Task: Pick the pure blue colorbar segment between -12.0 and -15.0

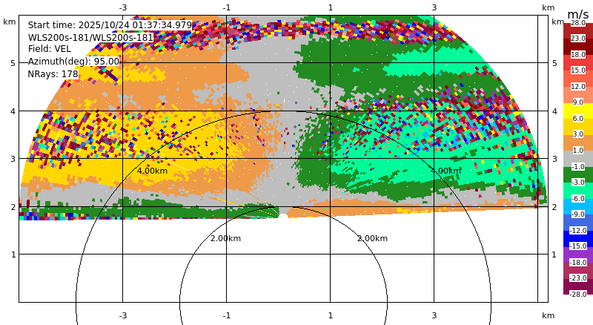Action: (578, 238)
